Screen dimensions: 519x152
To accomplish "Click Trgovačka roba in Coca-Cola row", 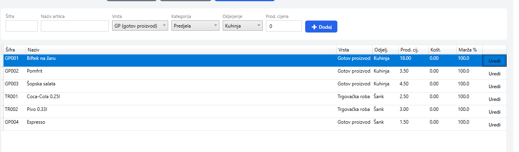I will [354, 97].
